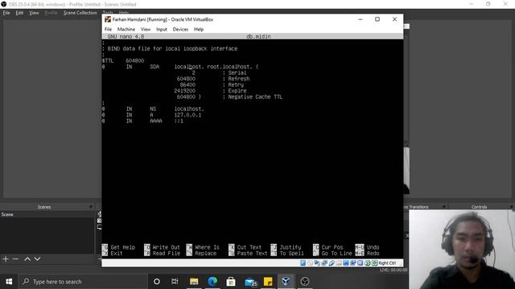The image size is (515, 289).
Task: Select 'Scene' item in Scenes list
Action: (x=47, y=214)
